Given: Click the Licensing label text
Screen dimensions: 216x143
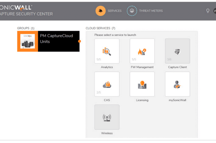Looking at the screenshot, I should tap(142, 100).
